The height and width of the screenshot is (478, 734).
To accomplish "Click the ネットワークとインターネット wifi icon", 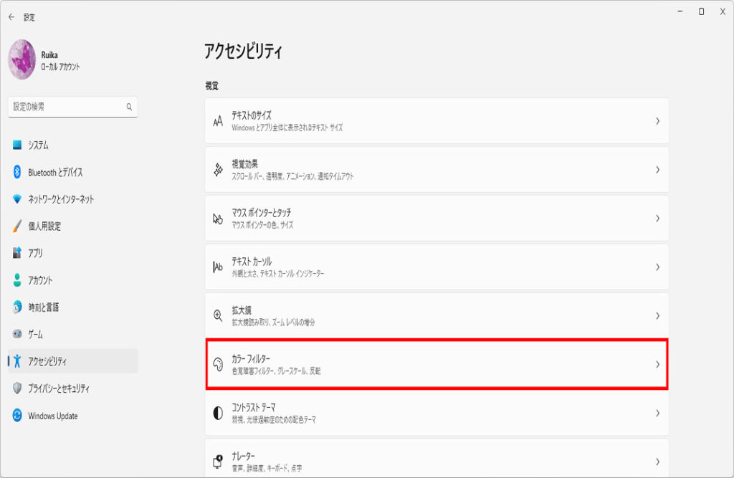I will click(18, 199).
